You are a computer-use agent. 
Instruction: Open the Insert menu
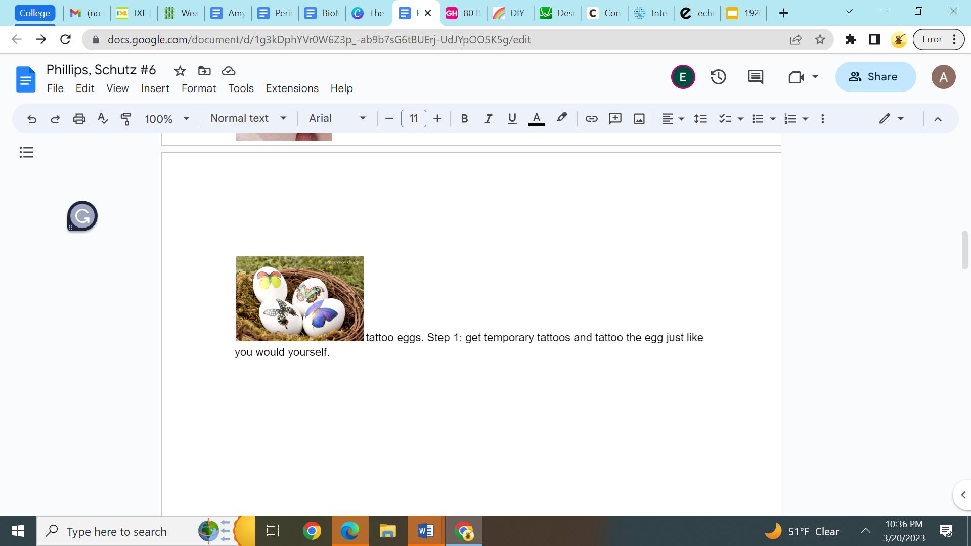click(155, 88)
